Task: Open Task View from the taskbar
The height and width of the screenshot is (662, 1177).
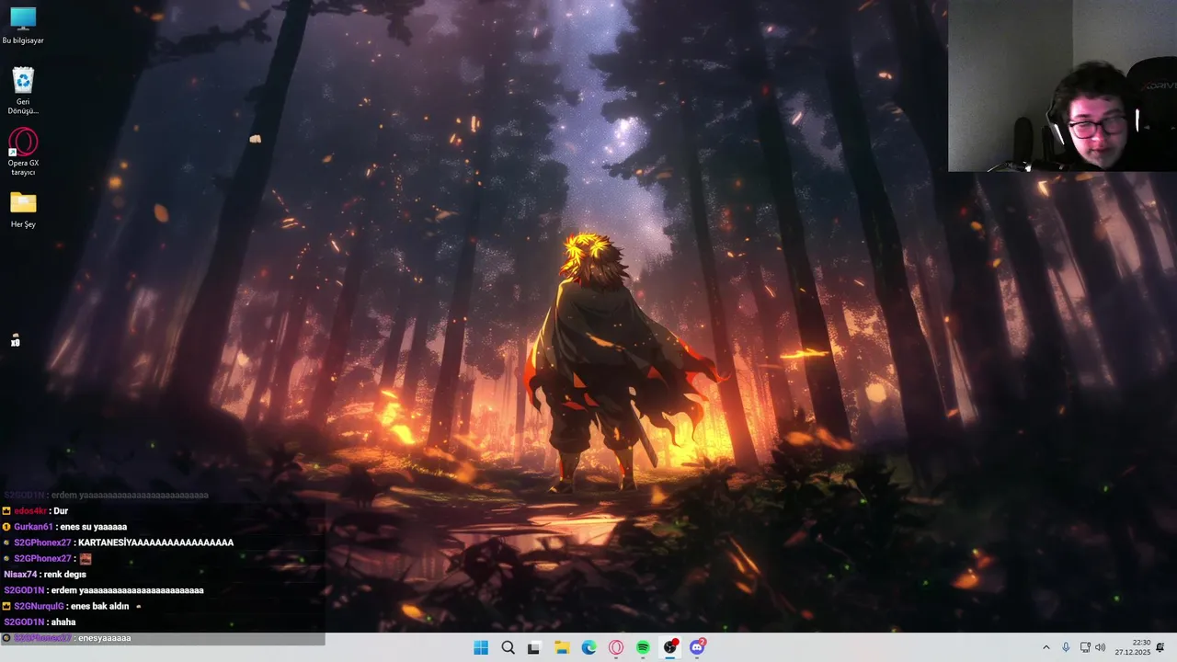Action: (x=533, y=647)
